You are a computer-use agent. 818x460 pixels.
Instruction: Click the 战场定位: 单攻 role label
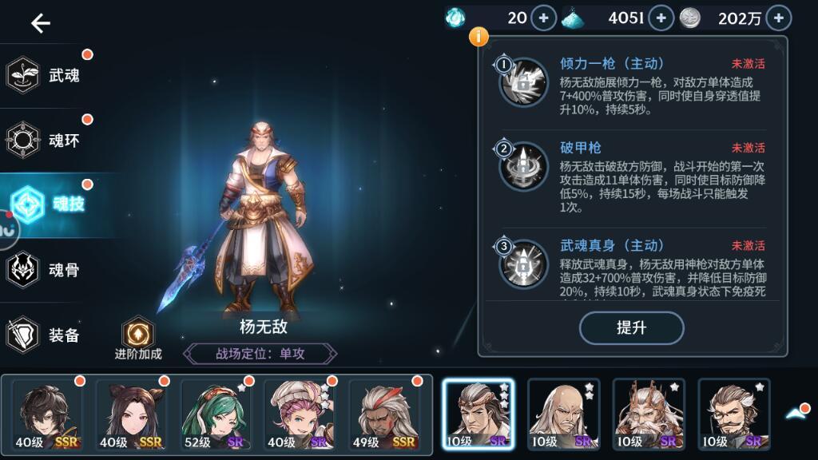pos(260,354)
